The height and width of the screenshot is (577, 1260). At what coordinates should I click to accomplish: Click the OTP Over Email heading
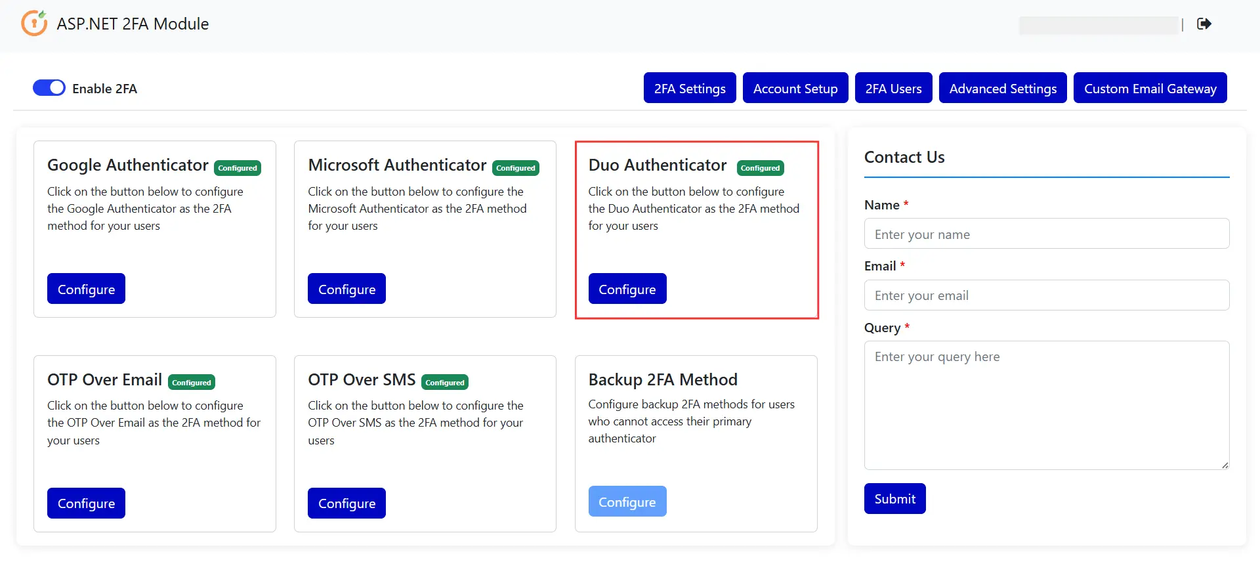pyautogui.click(x=104, y=379)
